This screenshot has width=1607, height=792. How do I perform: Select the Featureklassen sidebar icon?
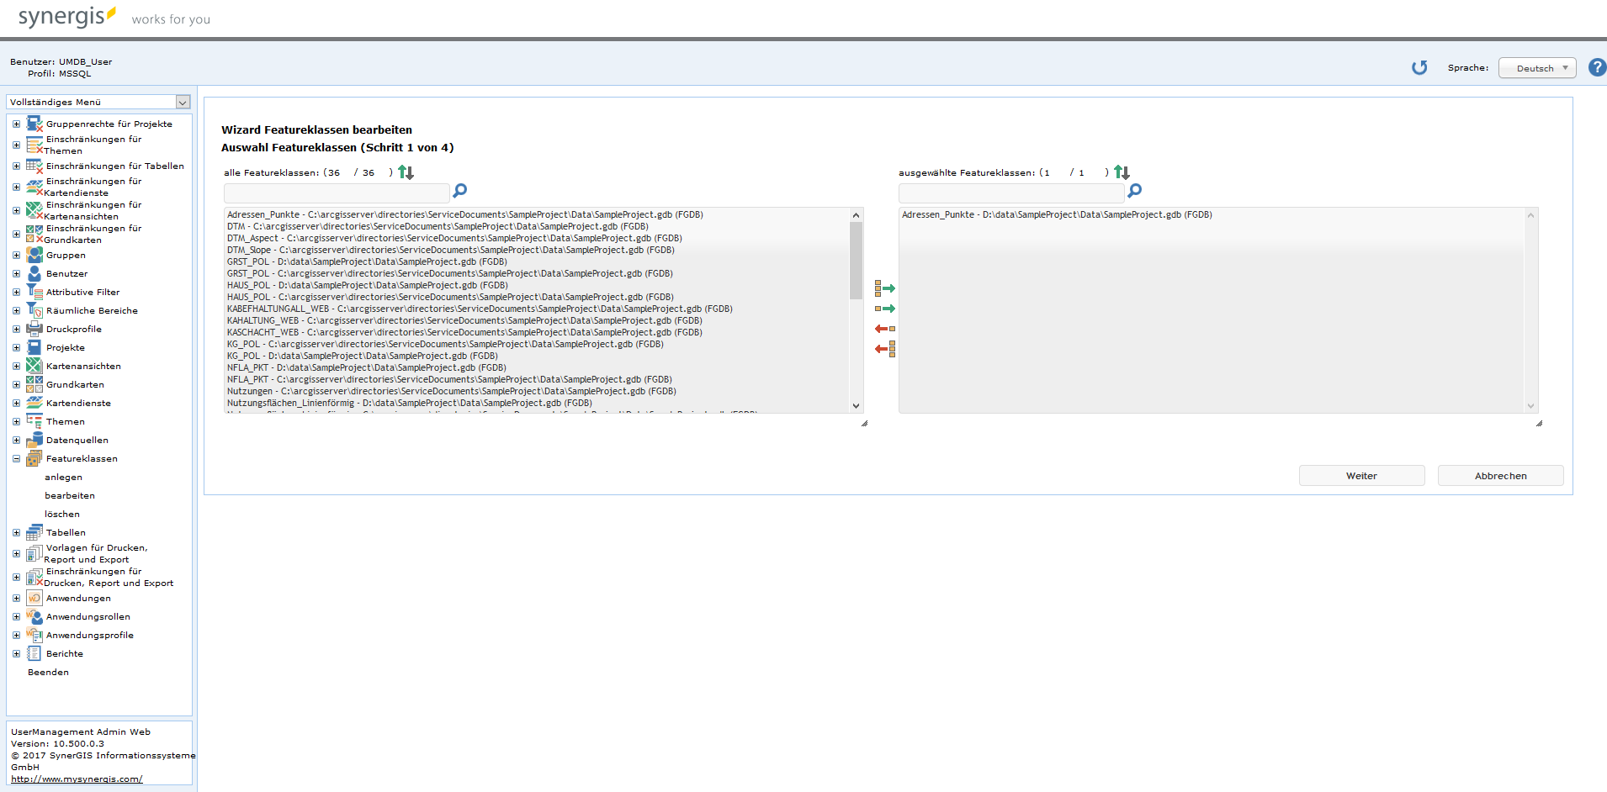[34, 458]
